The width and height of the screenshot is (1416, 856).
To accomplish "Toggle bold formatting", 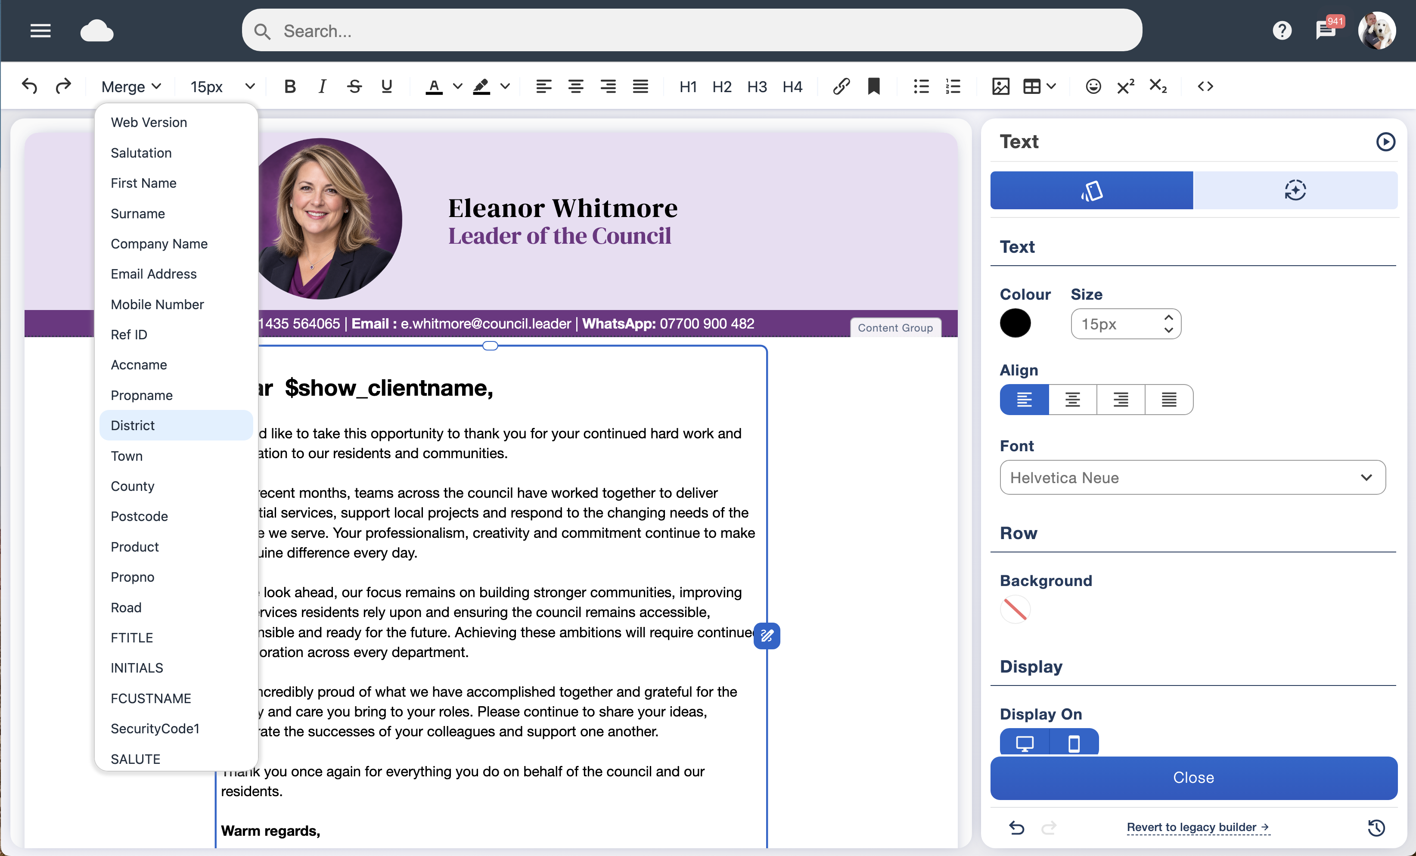I will (290, 86).
